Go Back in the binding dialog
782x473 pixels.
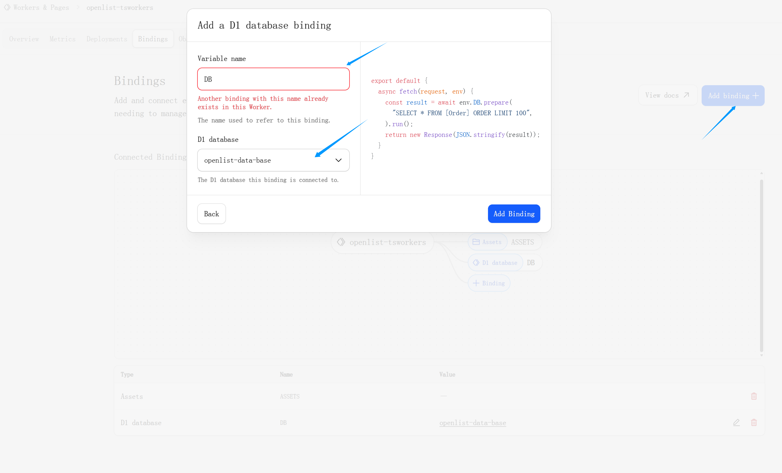tap(211, 214)
